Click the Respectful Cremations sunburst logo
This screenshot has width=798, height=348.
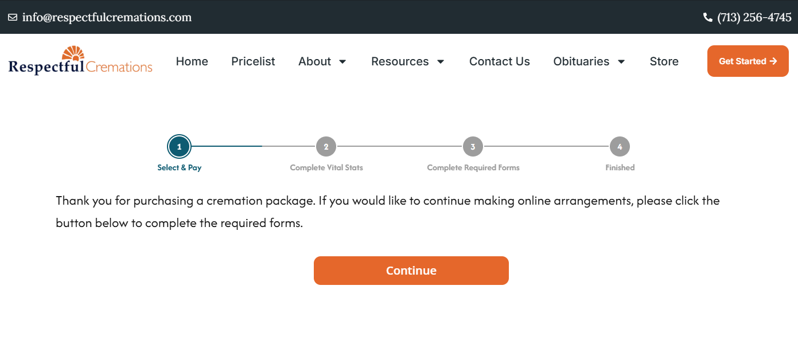(x=80, y=60)
